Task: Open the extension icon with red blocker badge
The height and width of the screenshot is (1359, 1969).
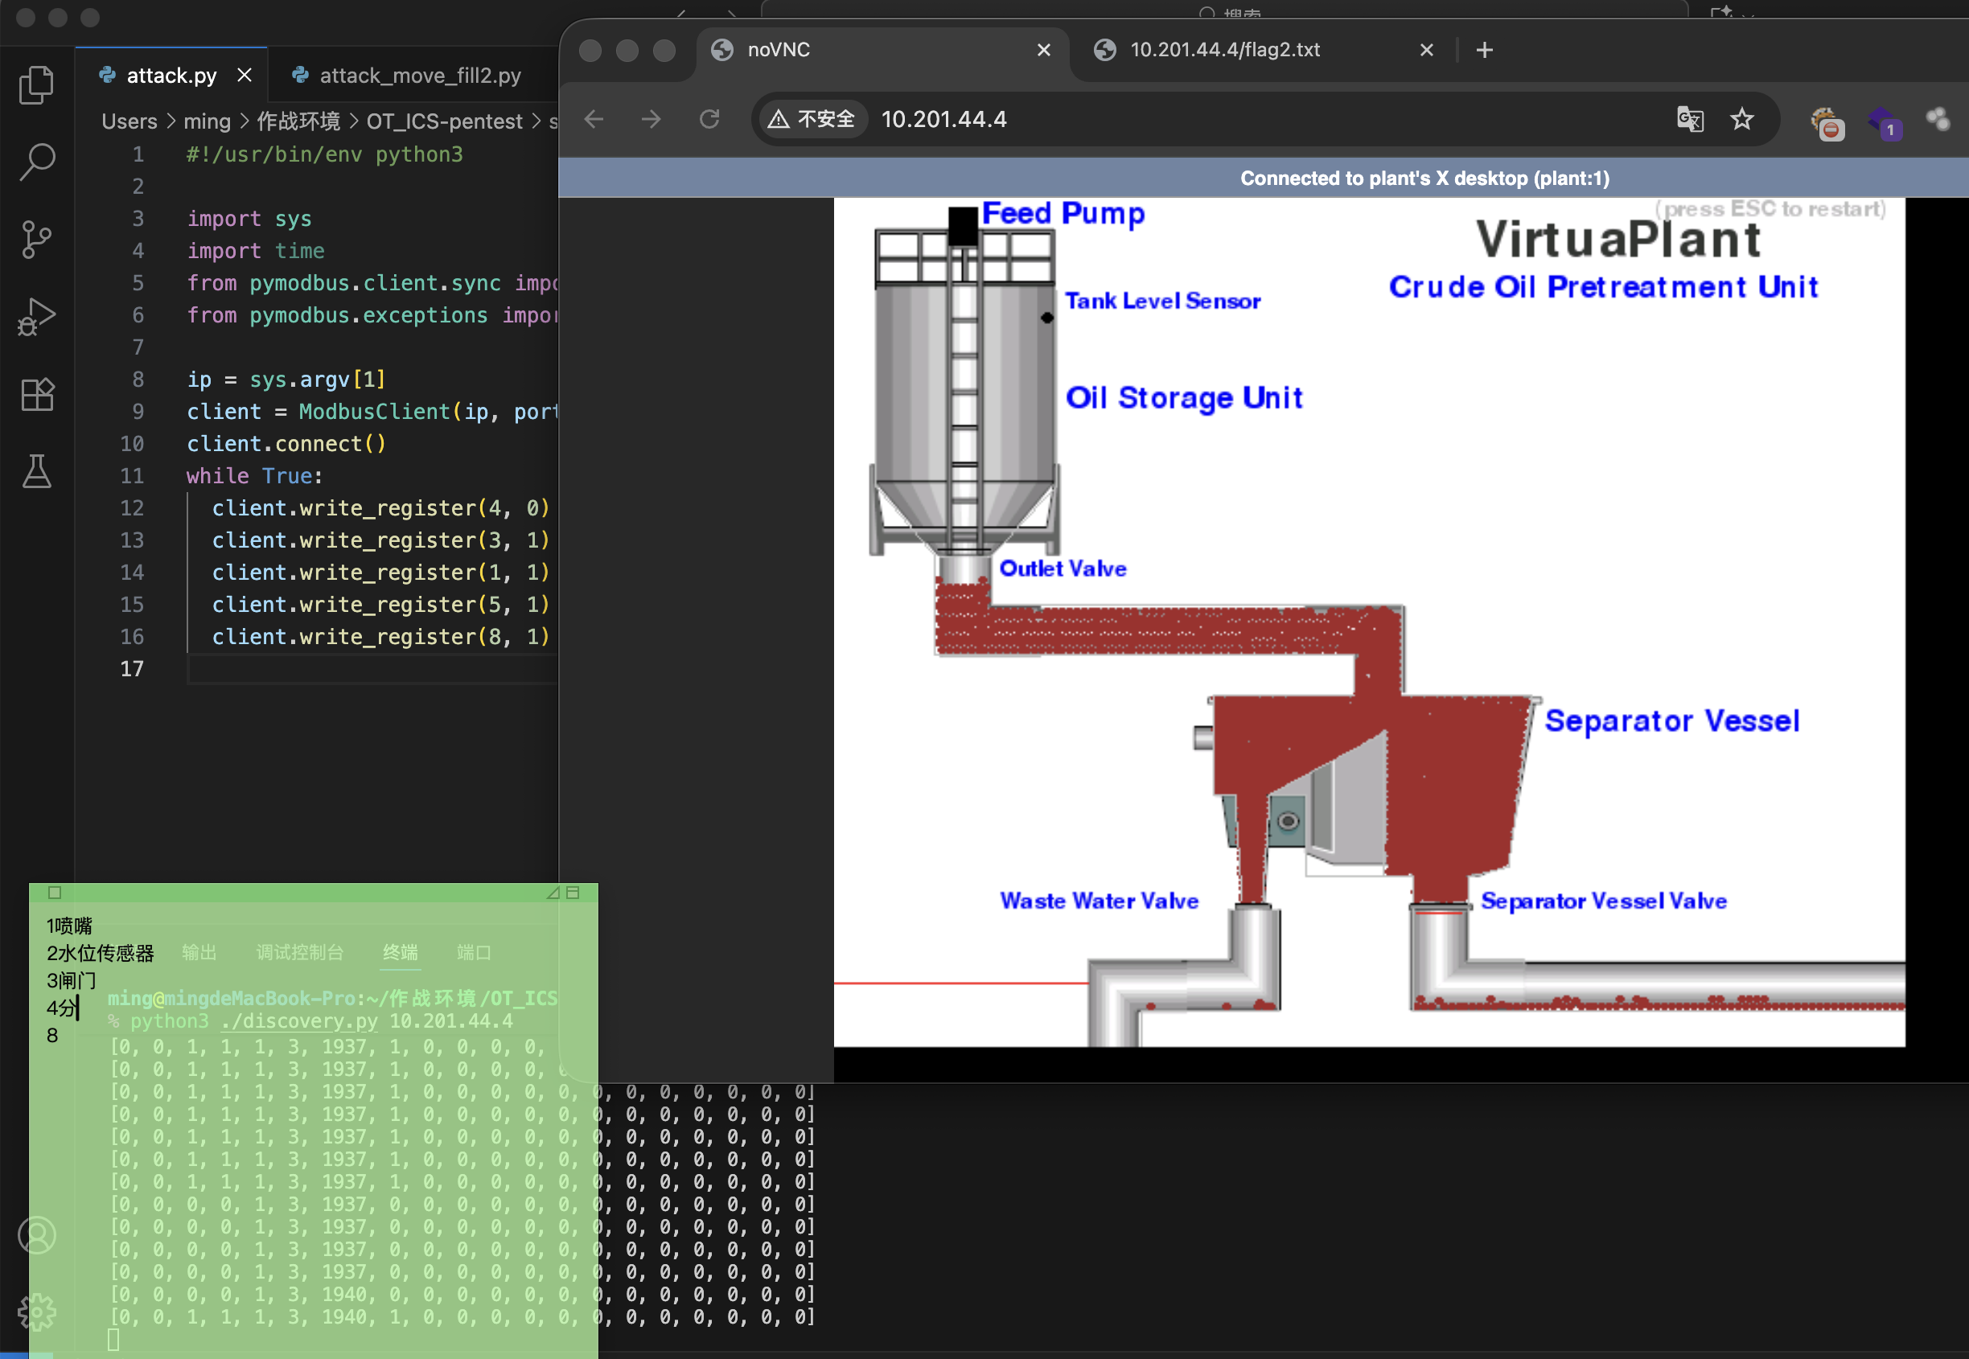Action: [x=1827, y=124]
